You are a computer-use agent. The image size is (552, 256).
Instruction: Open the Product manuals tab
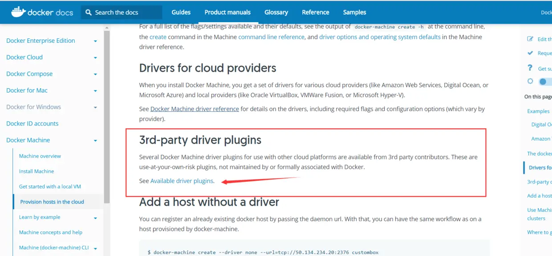pos(227,12)
